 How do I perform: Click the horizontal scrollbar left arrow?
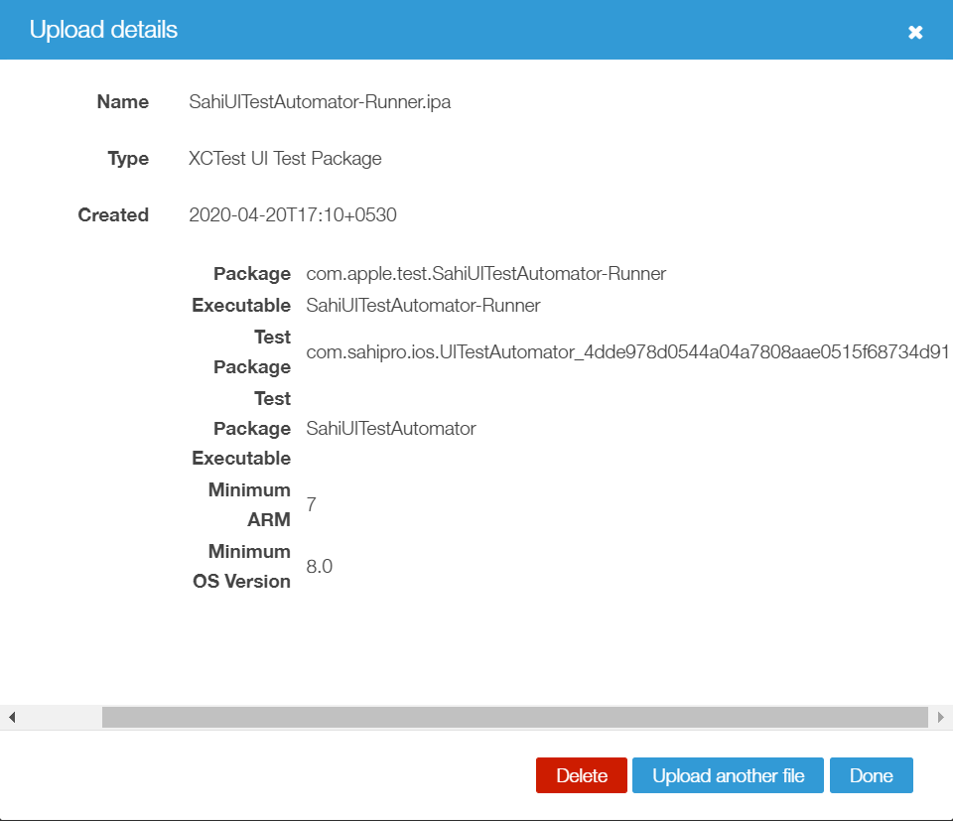[12, 716]
